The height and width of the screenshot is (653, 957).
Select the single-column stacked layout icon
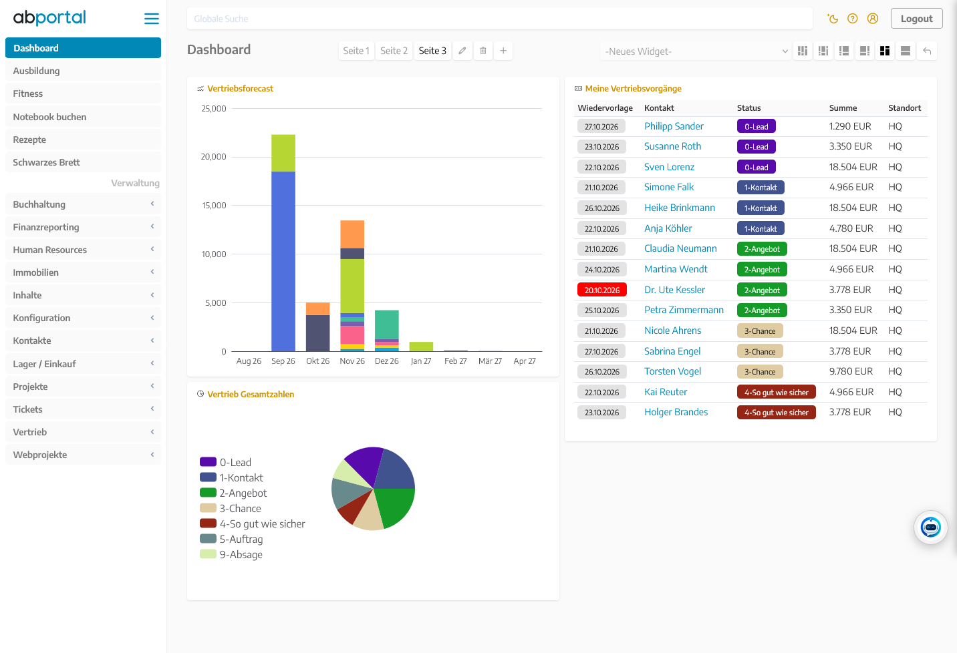pyautogui.click(x=906, y=51)
